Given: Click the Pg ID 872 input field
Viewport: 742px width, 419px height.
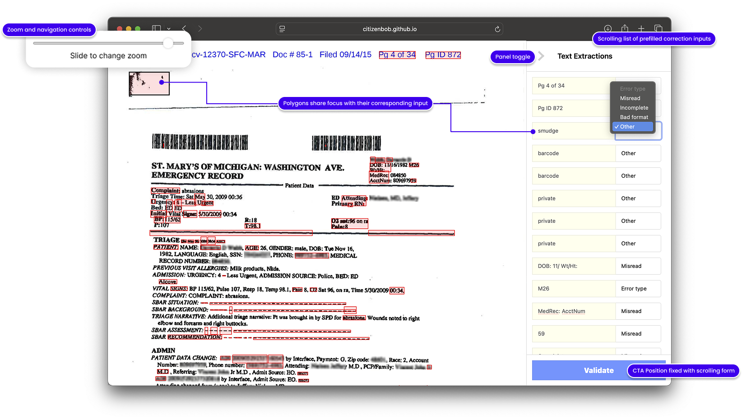Looking at the screenshot, I should [573, 108].
